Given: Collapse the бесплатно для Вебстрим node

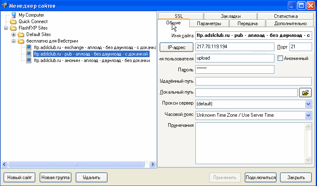Looking at the screenshot, I should point(13,41).
